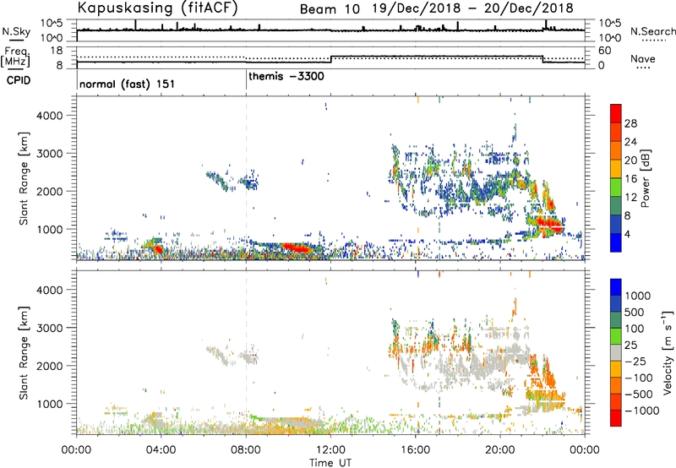Click the frequency step-up at 12:00 UT

(330, 59)
